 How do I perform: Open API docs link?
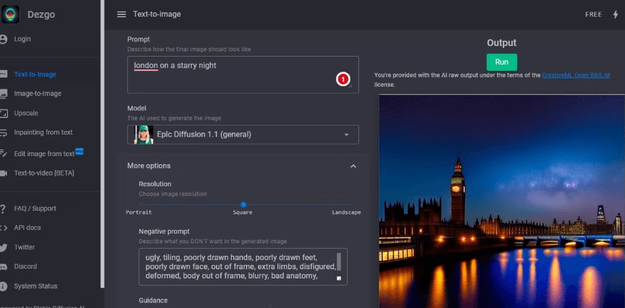pos(27,228)
